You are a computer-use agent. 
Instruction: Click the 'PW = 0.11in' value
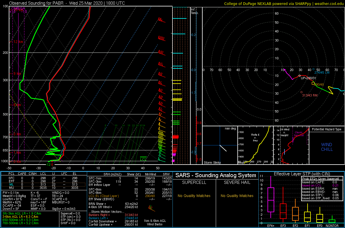[11, 193]
